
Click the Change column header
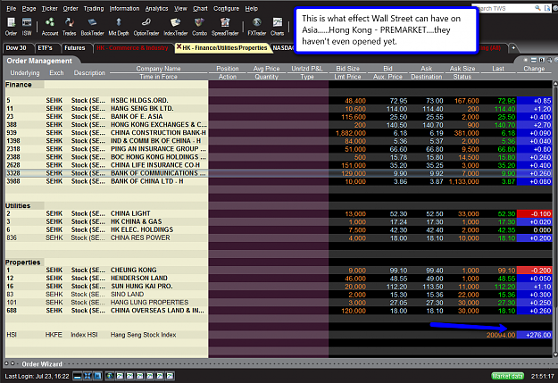coord(534,69)
